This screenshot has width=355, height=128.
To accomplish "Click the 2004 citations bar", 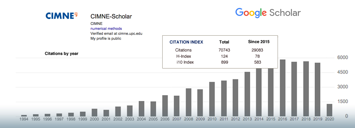I will coord(141,109).
